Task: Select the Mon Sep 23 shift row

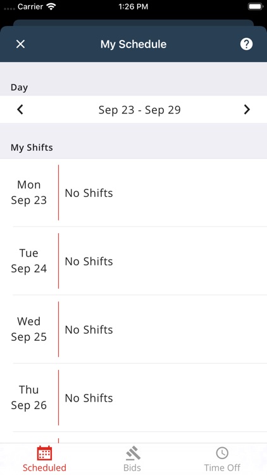Action: 133,193
